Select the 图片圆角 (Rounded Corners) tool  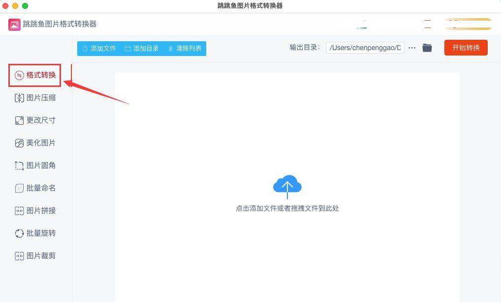click(x=34, y=165)
